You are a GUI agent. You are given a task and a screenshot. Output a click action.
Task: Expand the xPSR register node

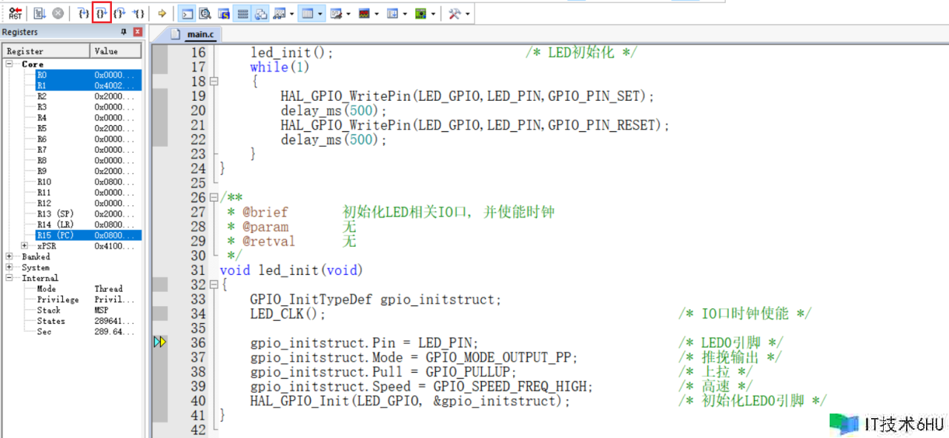coord(24,246)
